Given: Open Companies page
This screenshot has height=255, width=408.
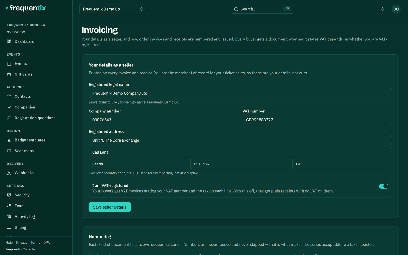Looking at the screenshot, I should 36,107.
